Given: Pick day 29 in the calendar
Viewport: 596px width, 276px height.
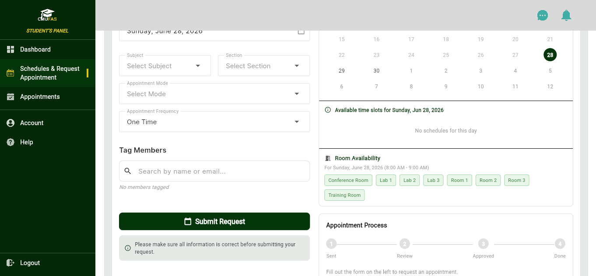Looking at the screenshot, I should [342, 71].
